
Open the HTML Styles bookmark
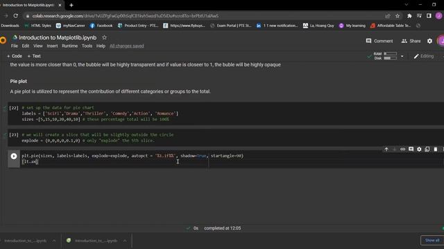37,26
